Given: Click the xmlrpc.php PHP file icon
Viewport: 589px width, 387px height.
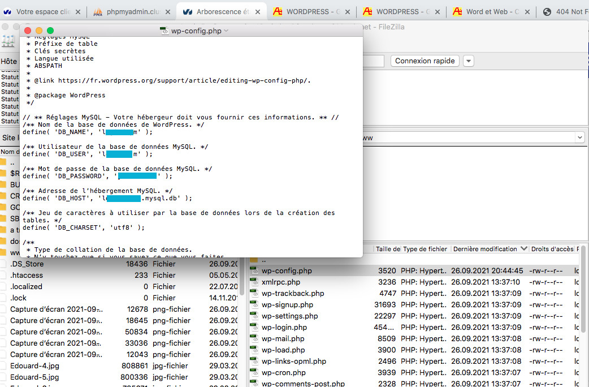Looking at the screenshot, I should pos(254,282).
